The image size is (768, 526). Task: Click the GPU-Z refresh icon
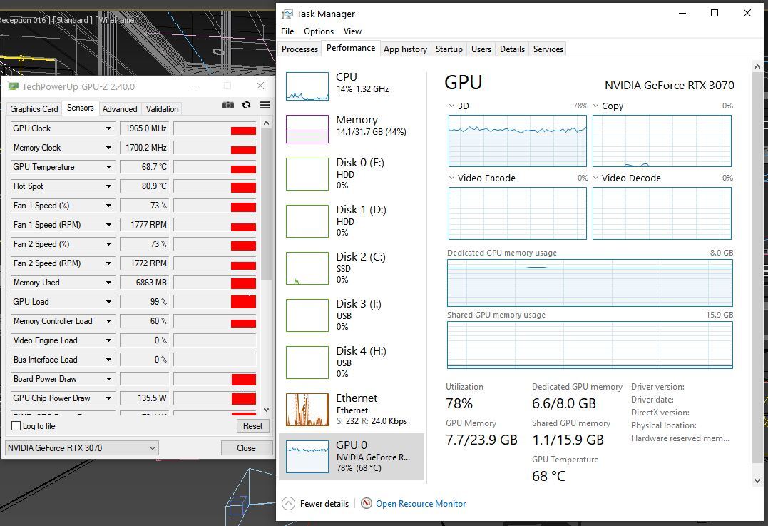click(x=246, y=106)
